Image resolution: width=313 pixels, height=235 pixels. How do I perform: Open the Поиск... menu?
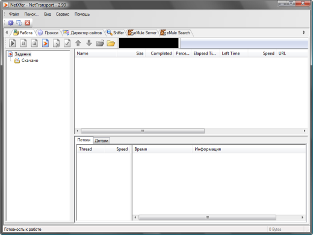coord(31,14)
